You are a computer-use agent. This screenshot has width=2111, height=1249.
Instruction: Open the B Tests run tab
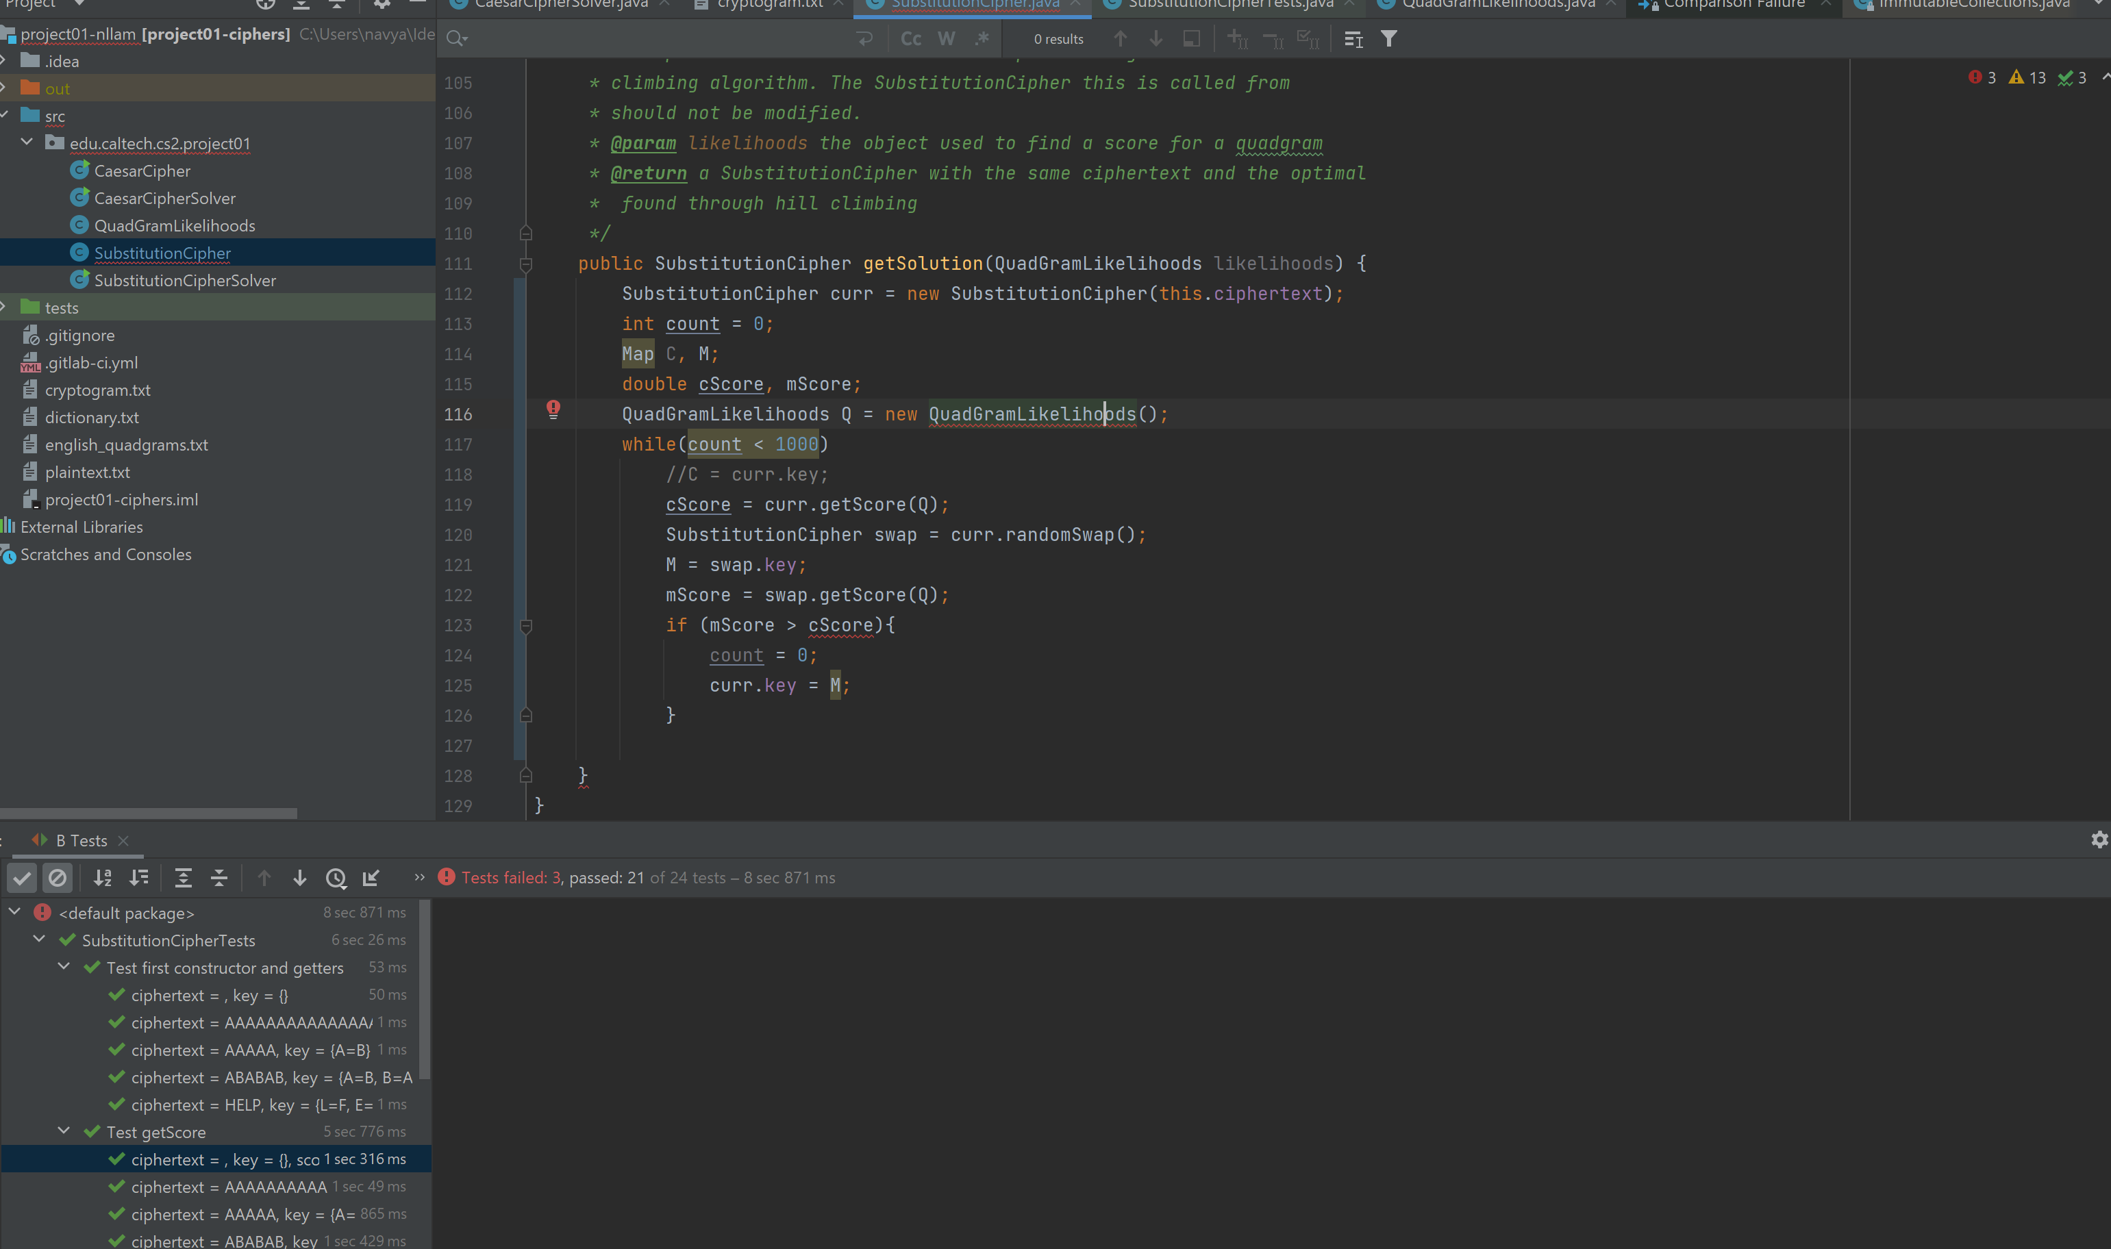81,841
